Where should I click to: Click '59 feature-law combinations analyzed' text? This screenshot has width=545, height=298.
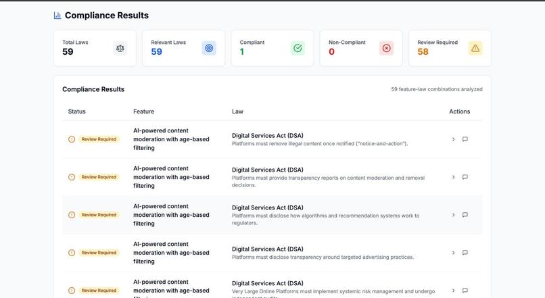click(x=437, y=89)
